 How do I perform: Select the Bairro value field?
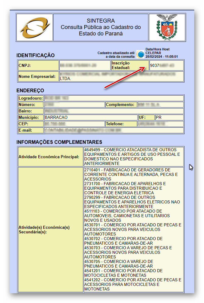pos(114,111)
